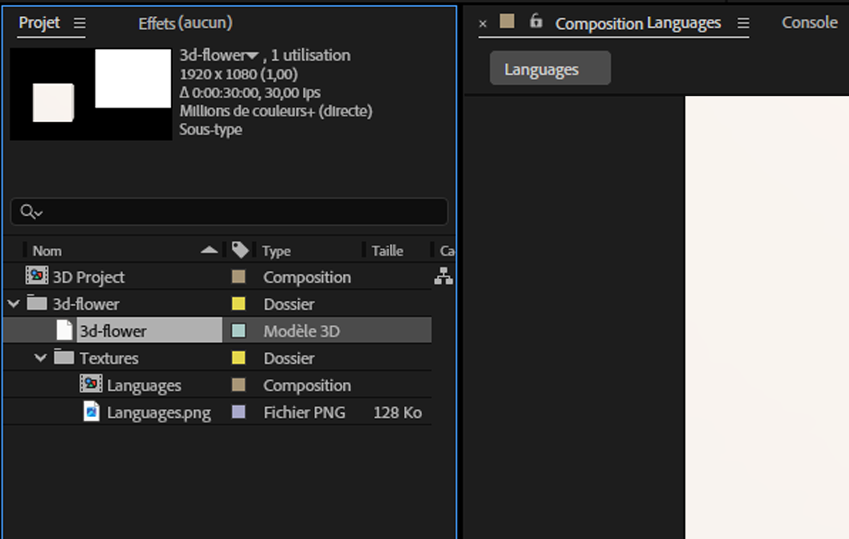Viewport: 849px width, 539px height.
Task: Open the Projet panel hamburger menu
Action: click(80, 23)
